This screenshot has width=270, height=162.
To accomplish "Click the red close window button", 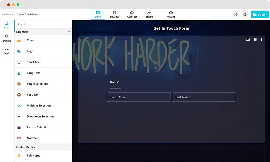I will coord(9,5).
